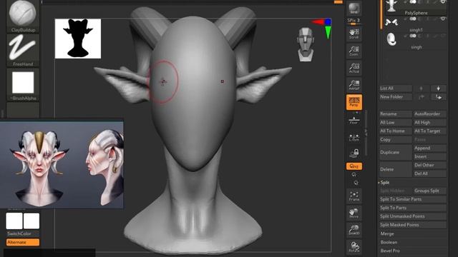Click the CamView head orientation icon

306,44
